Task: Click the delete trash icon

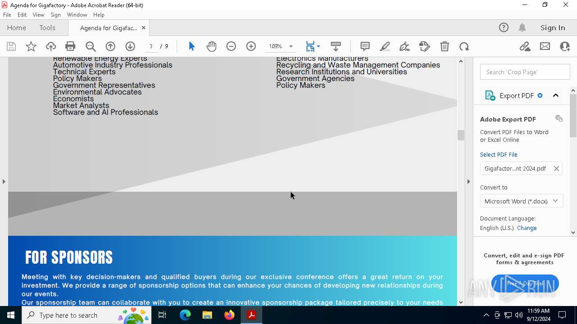Action: (x=444, y=46)
